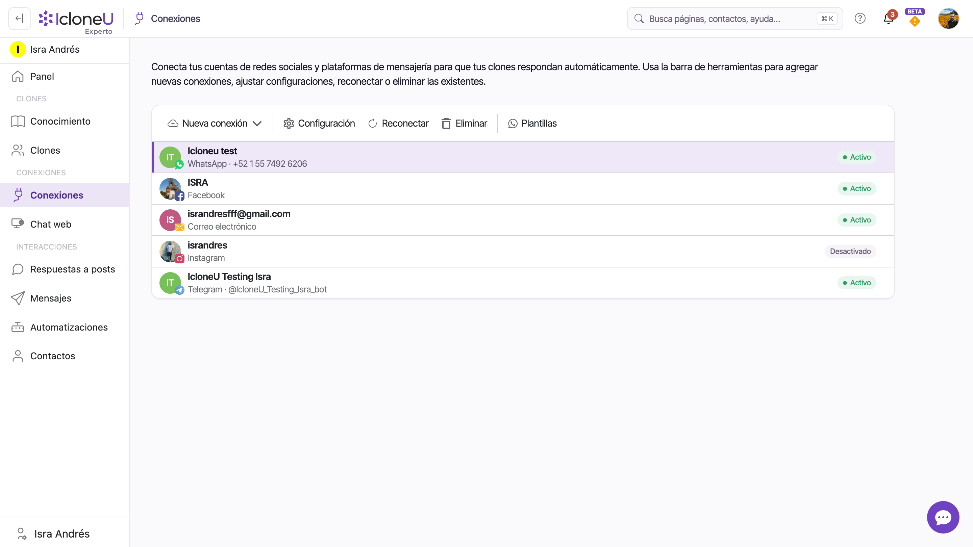The height and width of the screenshot is (547, 973).
Task: Click Activo badge on Telegram row
Action: pos(857,283)
